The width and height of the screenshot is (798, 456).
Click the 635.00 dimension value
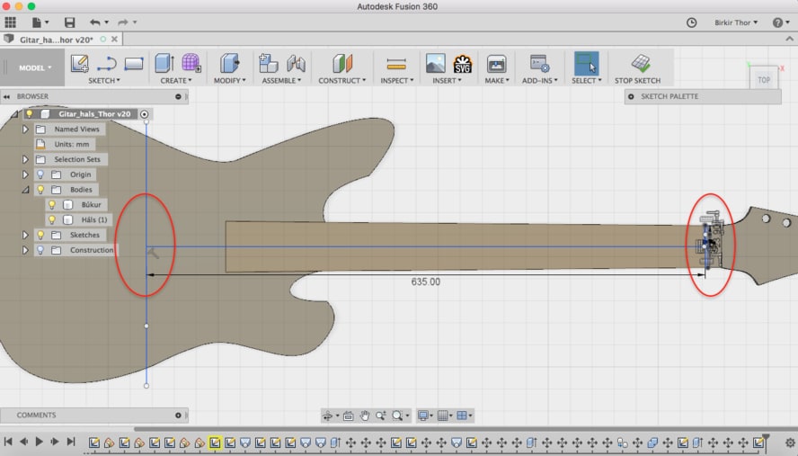coord(425,282)
